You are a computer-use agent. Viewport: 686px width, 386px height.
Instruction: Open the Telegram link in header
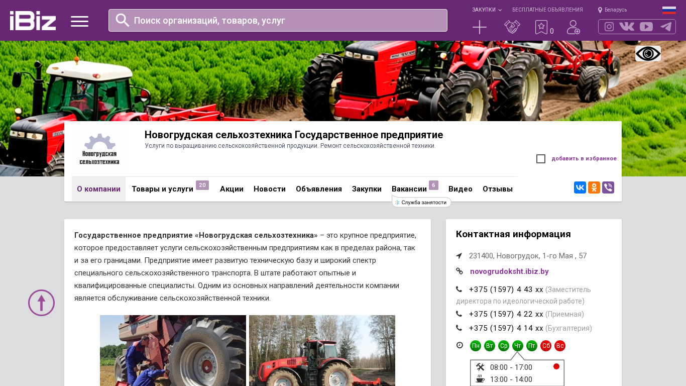(666, 27)
